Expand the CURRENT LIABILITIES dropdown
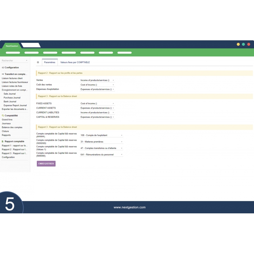Image resolution: width=254 pixels, height=254 pixels. coord(97,112)
